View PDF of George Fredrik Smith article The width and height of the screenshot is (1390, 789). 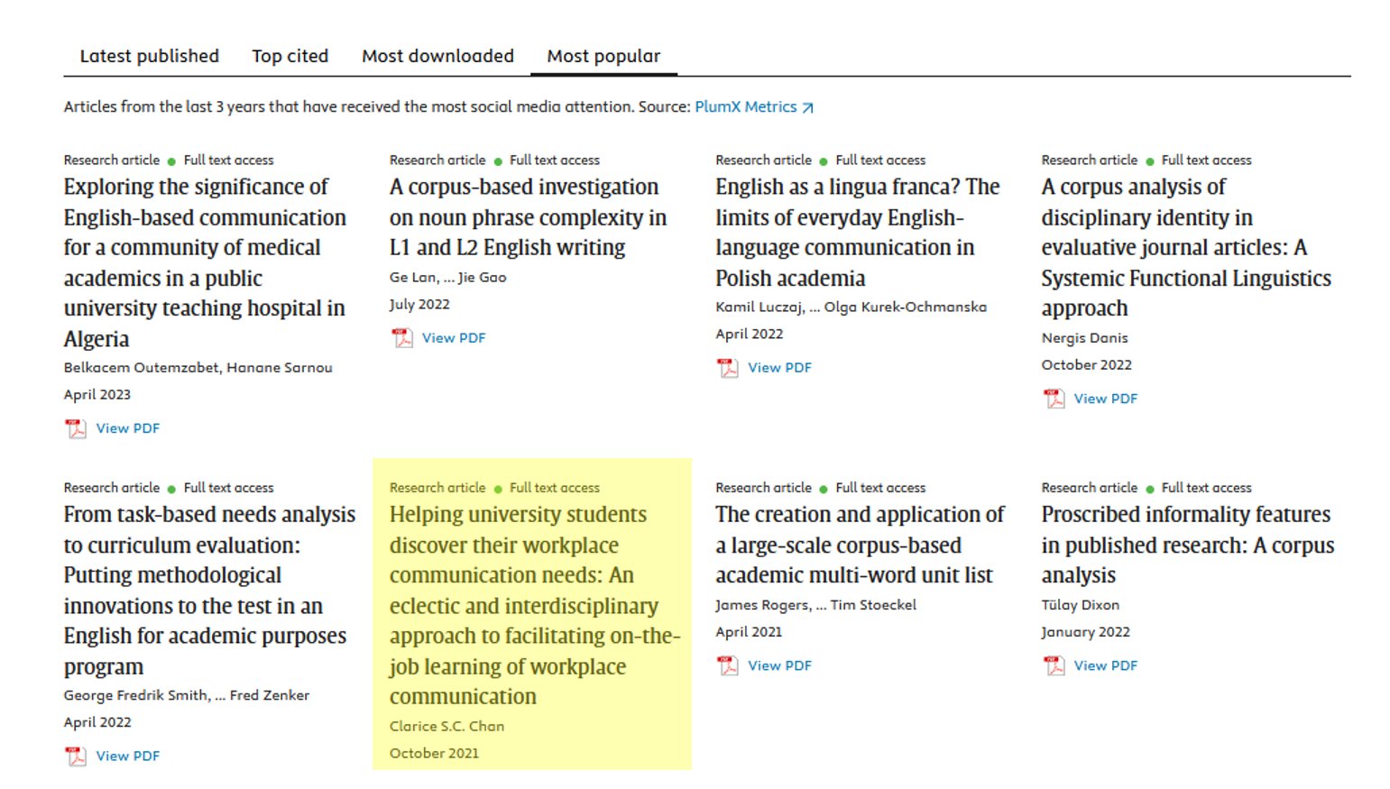128,756
